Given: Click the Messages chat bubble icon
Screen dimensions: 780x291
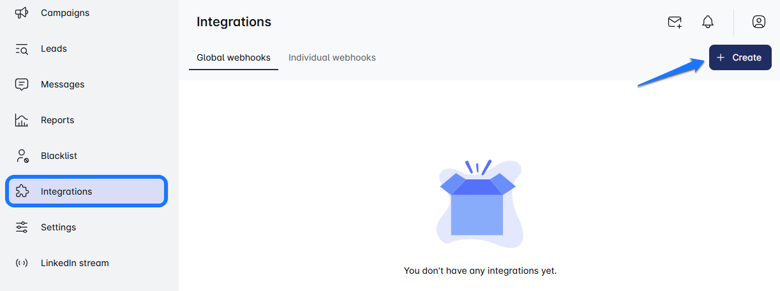Looking at the screenshot, I should pos(22,84).
